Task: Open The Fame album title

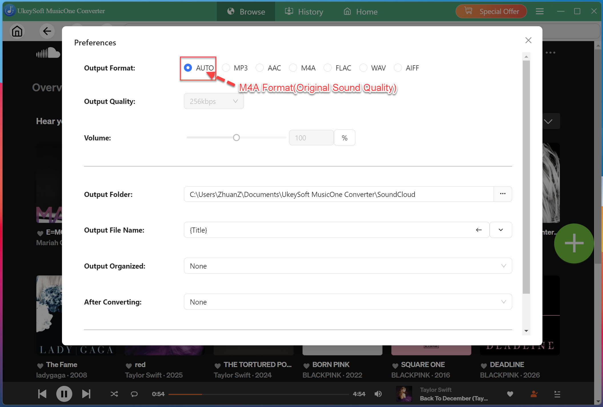Action: pos(62,365)
